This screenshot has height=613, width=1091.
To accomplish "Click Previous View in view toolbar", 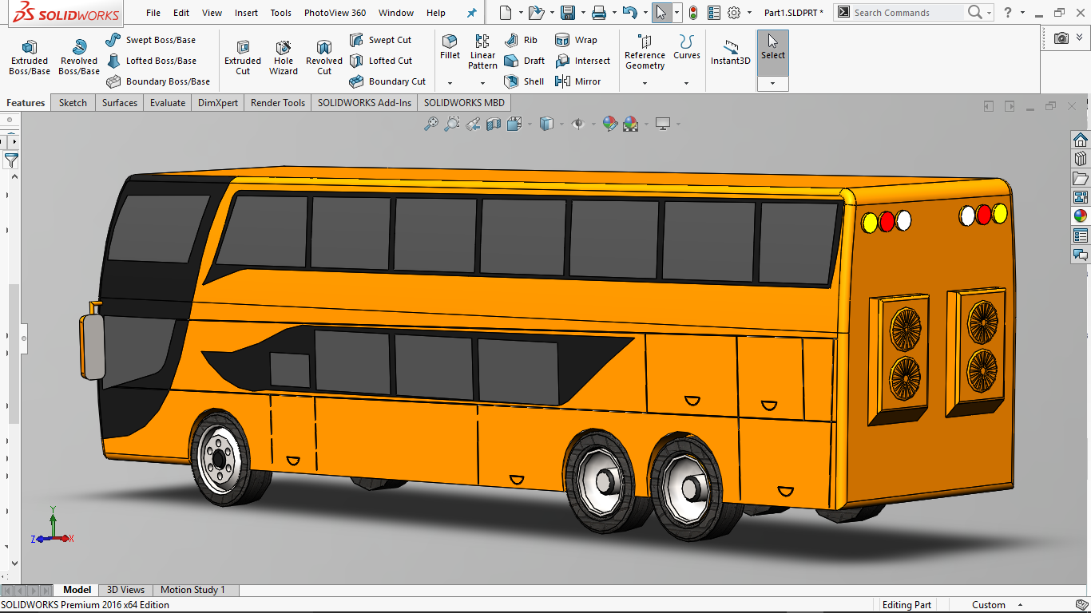I will (473, 124).
